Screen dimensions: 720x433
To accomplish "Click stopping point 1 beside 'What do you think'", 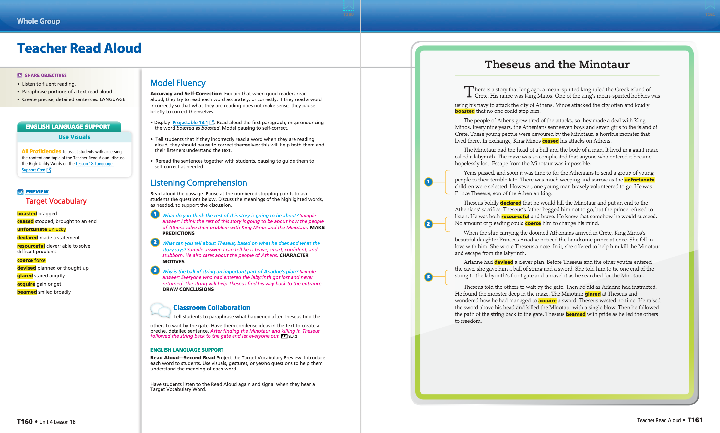I will pos(155,214).
